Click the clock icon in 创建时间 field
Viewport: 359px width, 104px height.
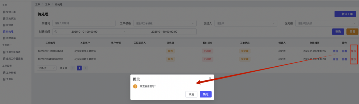56,32
